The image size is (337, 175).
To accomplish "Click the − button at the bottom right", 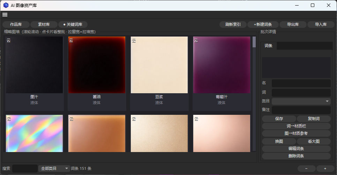I will pos(307,169).
